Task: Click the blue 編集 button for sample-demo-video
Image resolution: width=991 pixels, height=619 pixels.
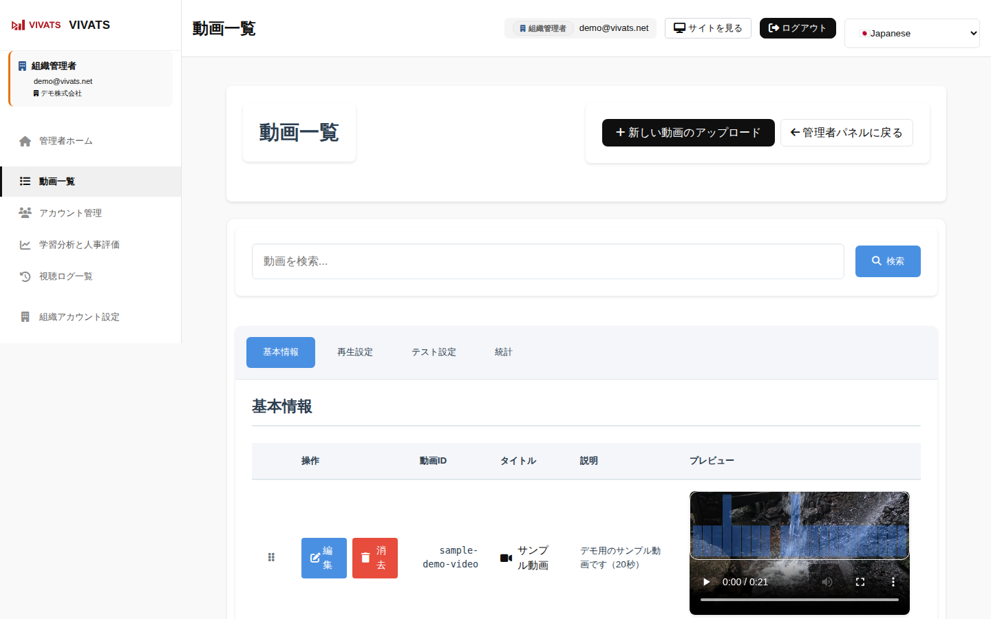Action: point(324,558)
